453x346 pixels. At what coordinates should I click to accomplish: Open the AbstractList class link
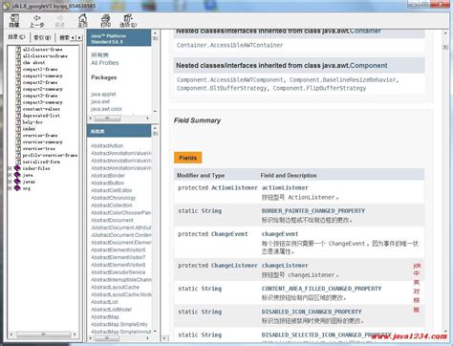pyautogui.click(x=104, y=302)
